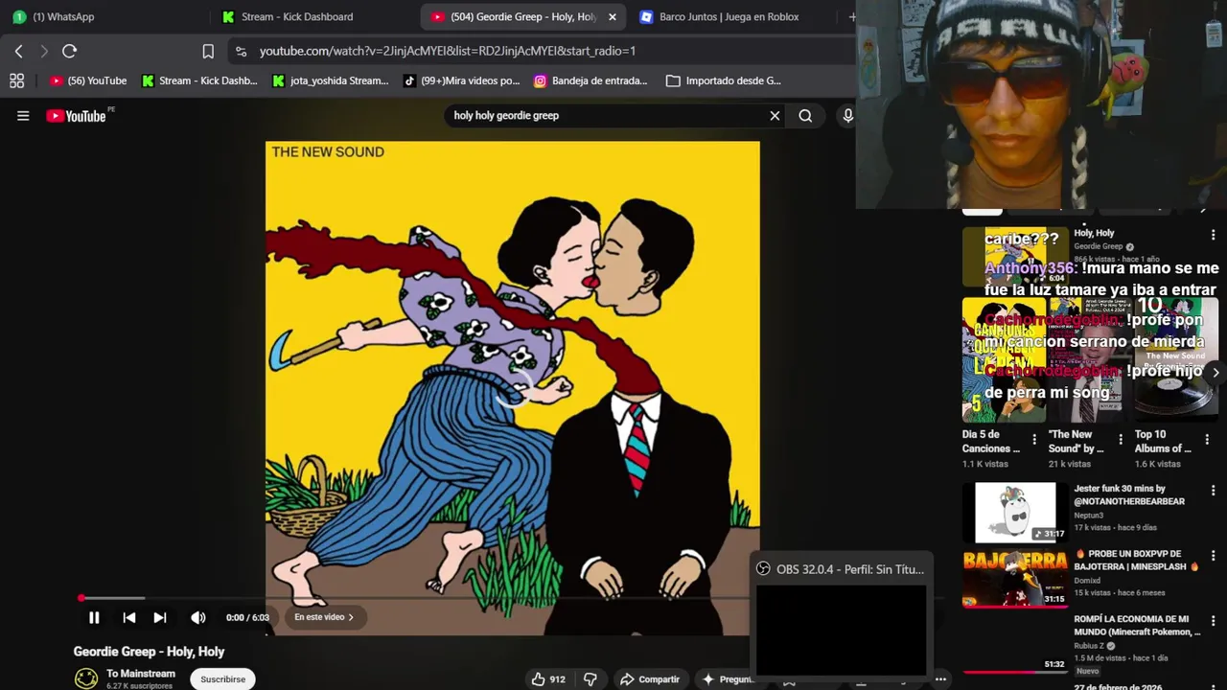Dislike the video with thumbs down
The width and height of the screenshot is (1227, 690).
[x=590, y=679]
